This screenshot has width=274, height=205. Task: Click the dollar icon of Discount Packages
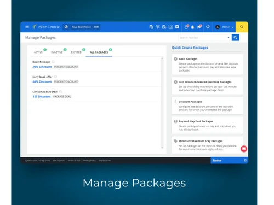pos(175,102)
